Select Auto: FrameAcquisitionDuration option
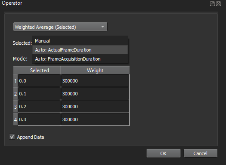The height and width of the screenshot is (165, 226). pos(80,59)
